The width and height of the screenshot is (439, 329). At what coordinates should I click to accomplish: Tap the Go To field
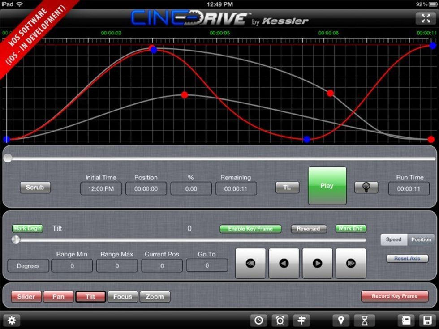coord(207,266)
